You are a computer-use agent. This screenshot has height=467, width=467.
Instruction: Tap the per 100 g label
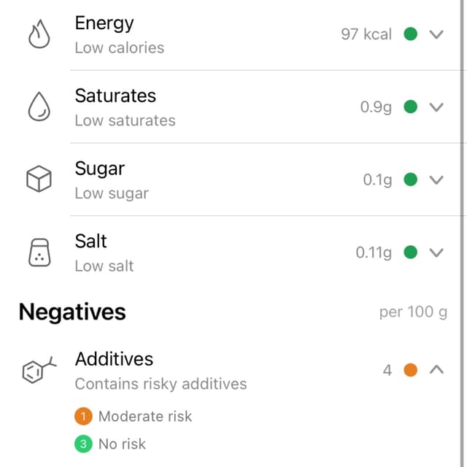pyautogui.click(x=413, y=312)
